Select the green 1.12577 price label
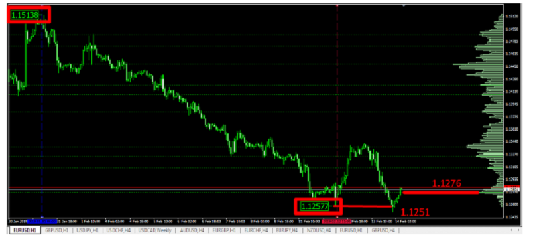Viewport: 533px width, 239px height. click(x=315, y=206)
